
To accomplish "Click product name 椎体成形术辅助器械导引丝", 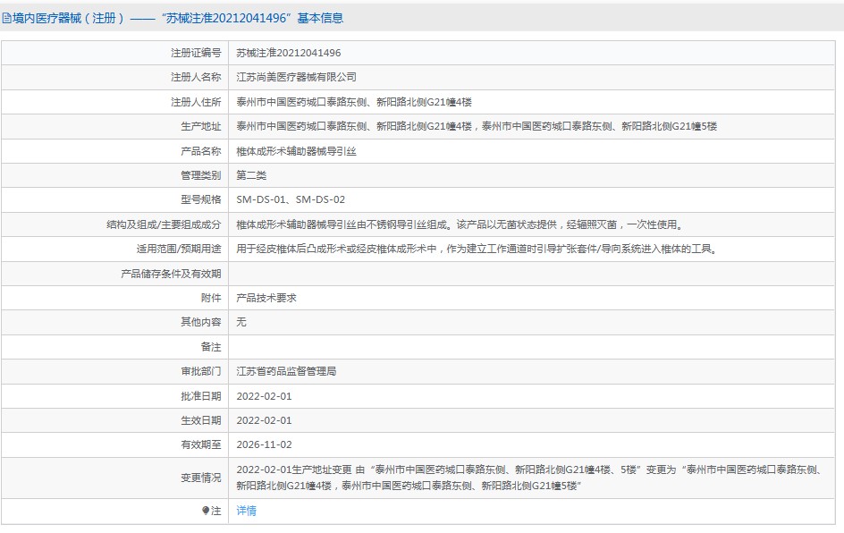I will (296, 151).
